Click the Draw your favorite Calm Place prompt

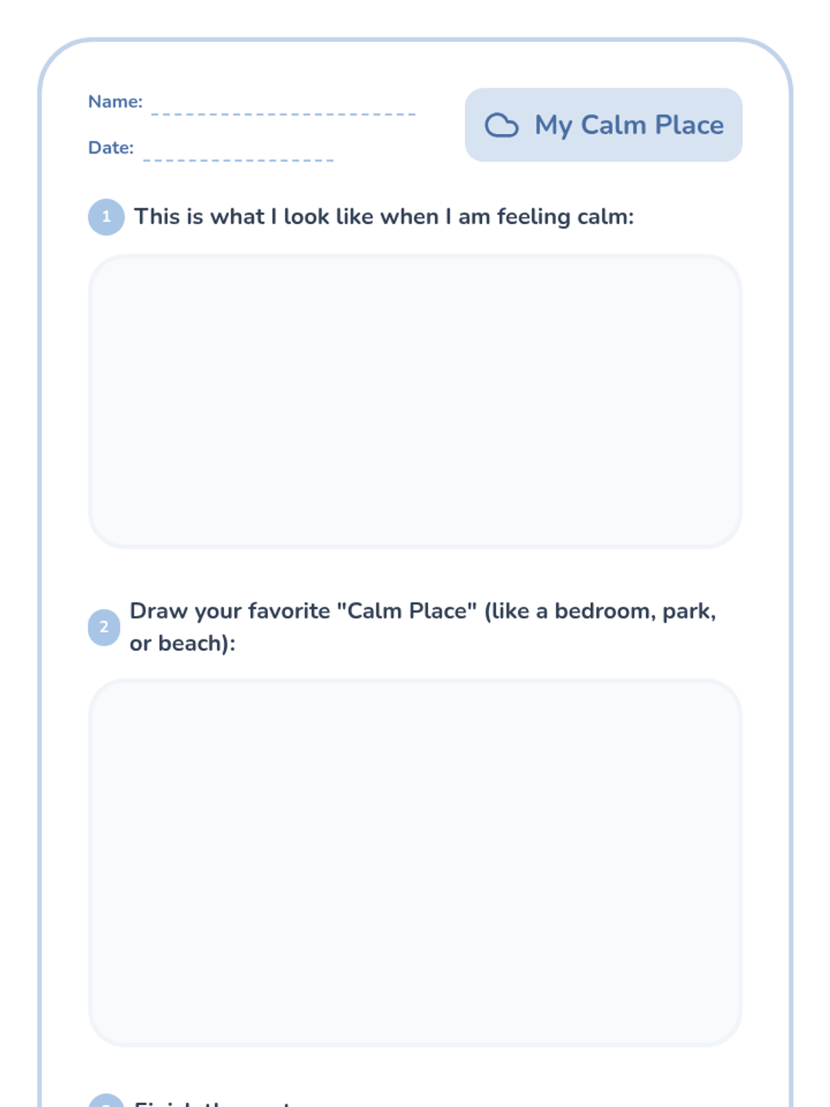423,627
